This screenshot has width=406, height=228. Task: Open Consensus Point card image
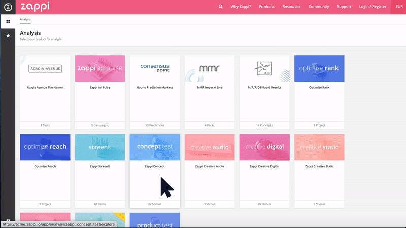pyautogui.click(x=155, y=68)
